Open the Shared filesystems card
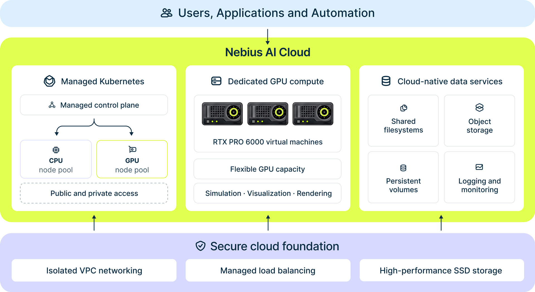The image size is (535, 292). (x=403, y=121)
